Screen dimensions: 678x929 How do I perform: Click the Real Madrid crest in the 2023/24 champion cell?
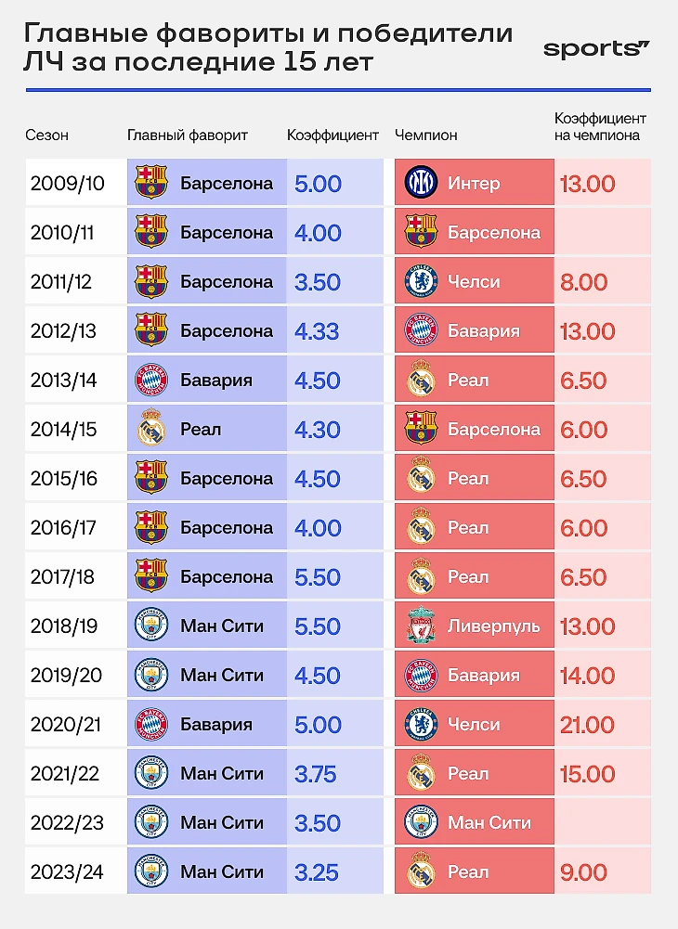coord(421,870)
